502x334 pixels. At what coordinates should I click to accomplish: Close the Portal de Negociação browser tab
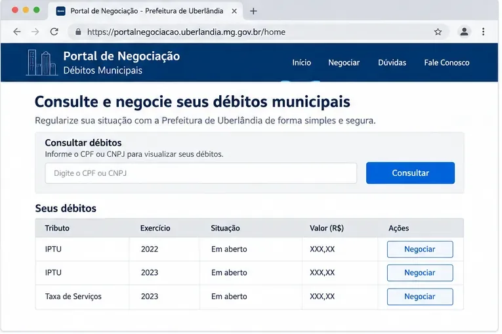click(x=234, y=11)
